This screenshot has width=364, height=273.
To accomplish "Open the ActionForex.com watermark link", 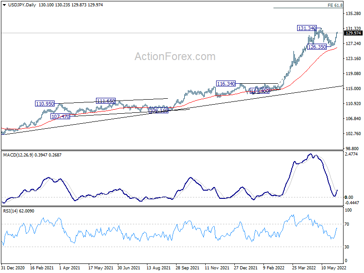I will click(x=175, y=56).
